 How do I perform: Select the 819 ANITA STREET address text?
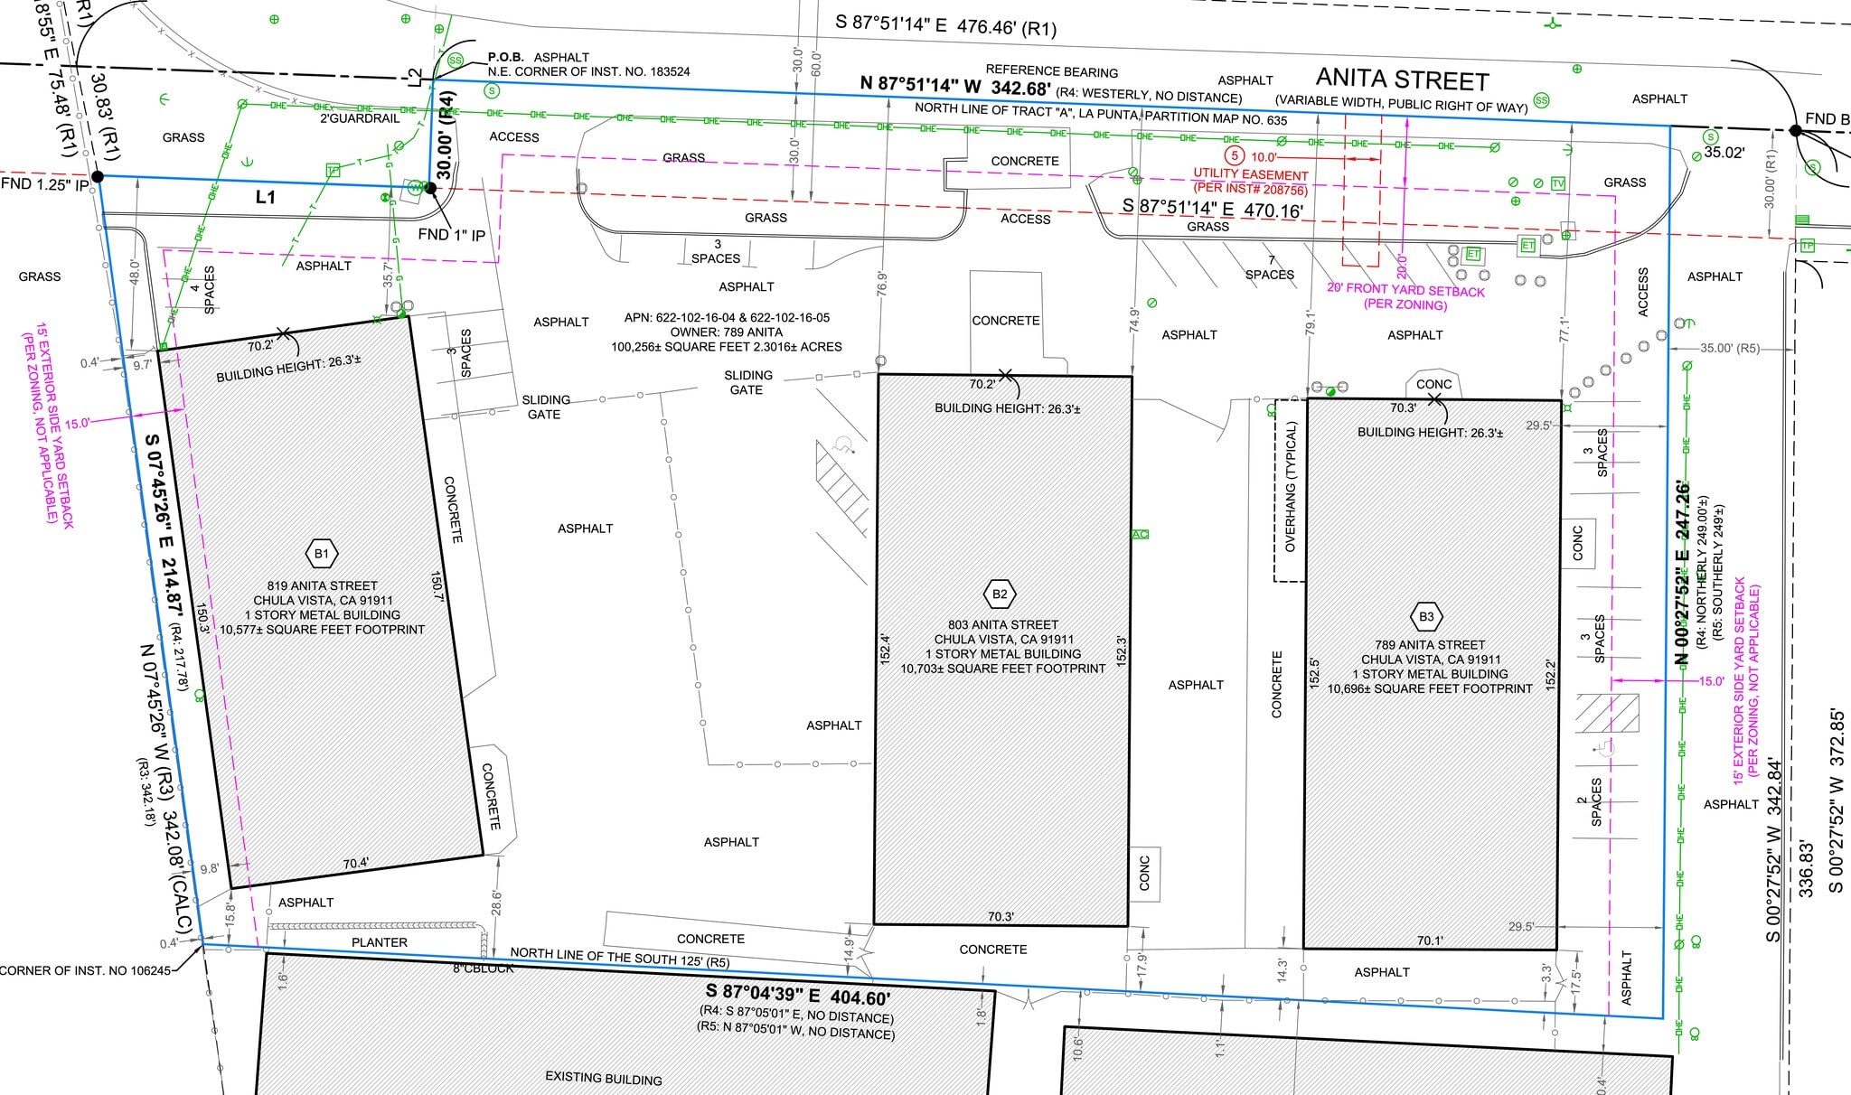pos(322,585)
